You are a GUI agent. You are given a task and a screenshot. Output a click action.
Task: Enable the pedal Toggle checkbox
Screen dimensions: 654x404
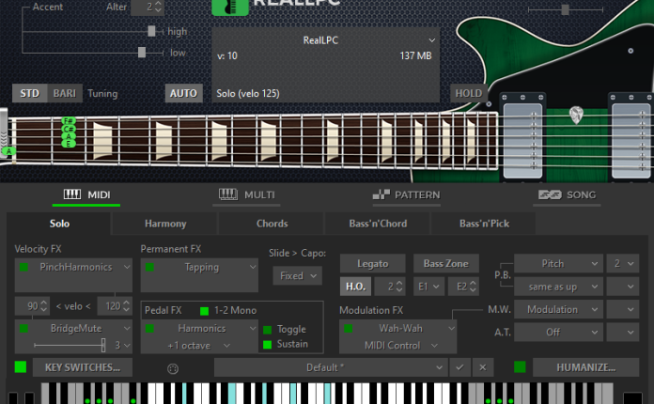(x=268, y=330)
